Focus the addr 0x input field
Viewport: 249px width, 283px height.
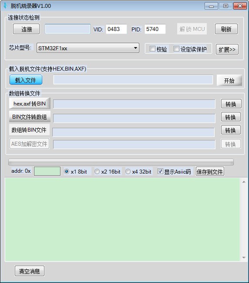(47, 171)
